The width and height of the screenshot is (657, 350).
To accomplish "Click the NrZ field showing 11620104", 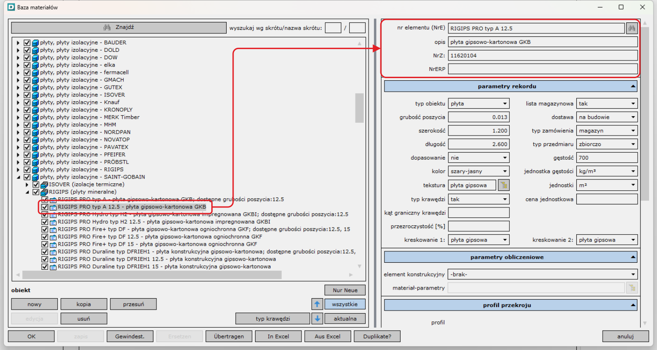I will coord(543,55).
